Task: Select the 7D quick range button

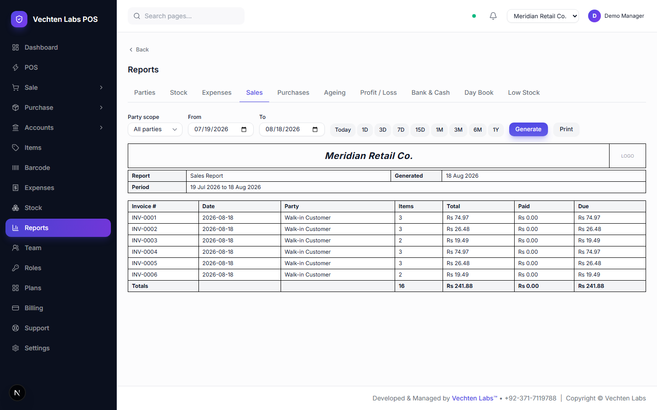Action: [x=401, y=130]
